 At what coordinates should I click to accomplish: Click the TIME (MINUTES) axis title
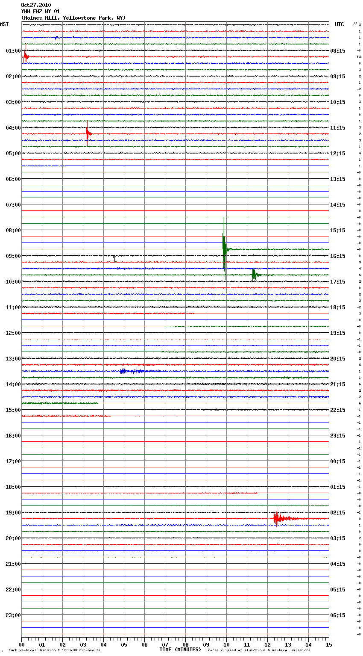coord(180,650)
